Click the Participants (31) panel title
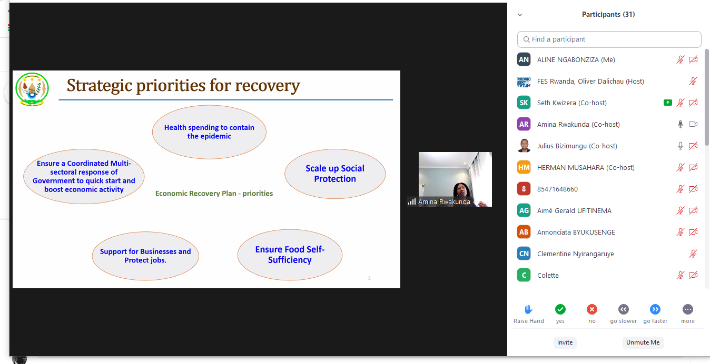The width and height of the screenshot is (710, 364). coord(608,15)
